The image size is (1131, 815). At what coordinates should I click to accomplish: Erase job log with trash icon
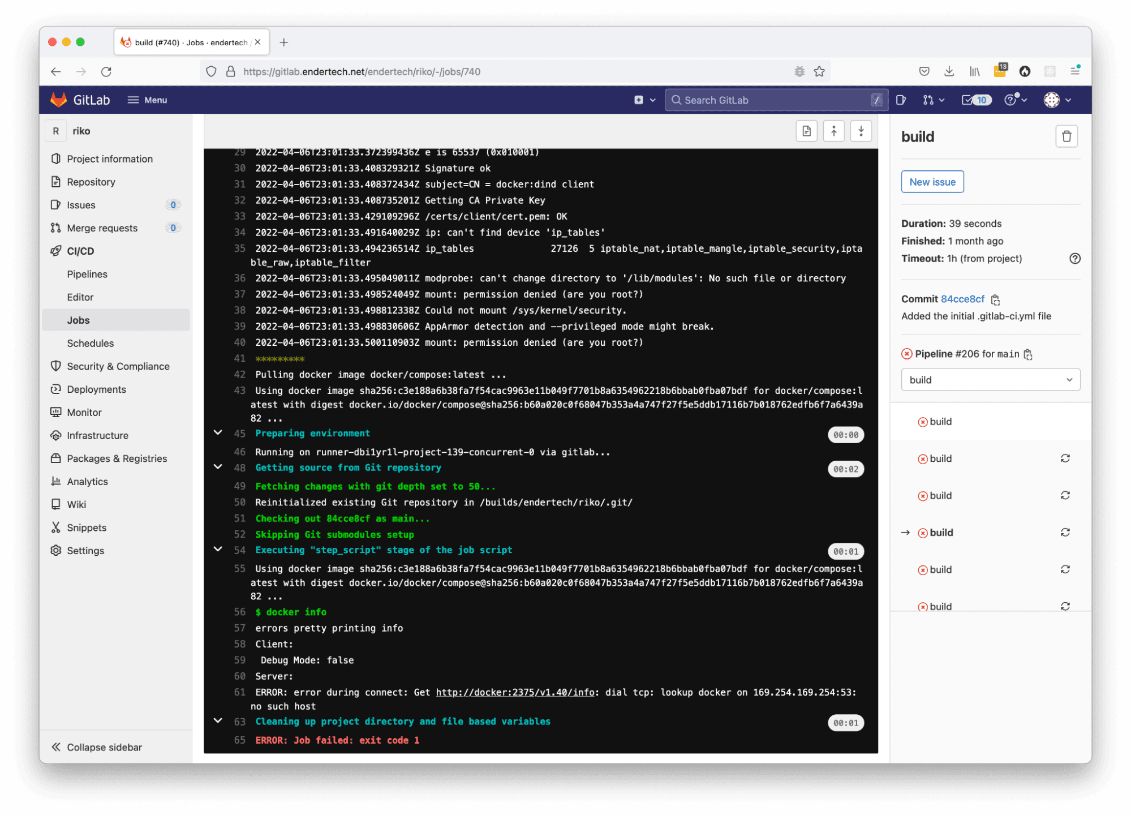(x=1066, y=136)
